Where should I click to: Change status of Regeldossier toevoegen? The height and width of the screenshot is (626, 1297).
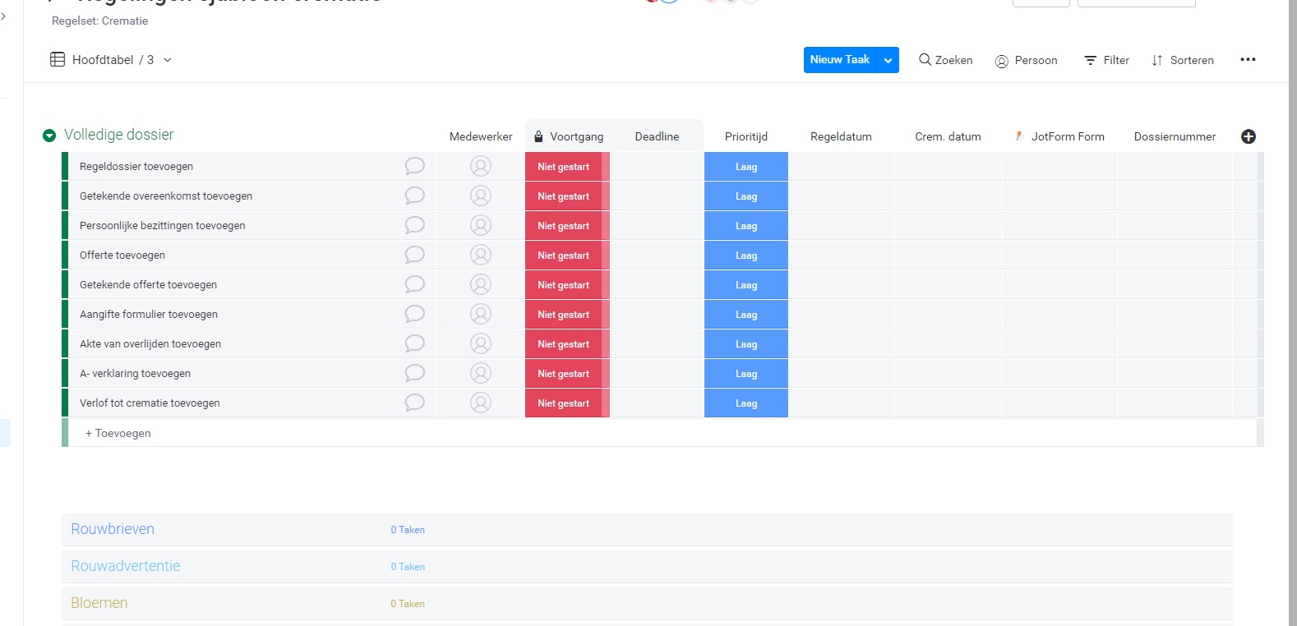pos(567,166)
